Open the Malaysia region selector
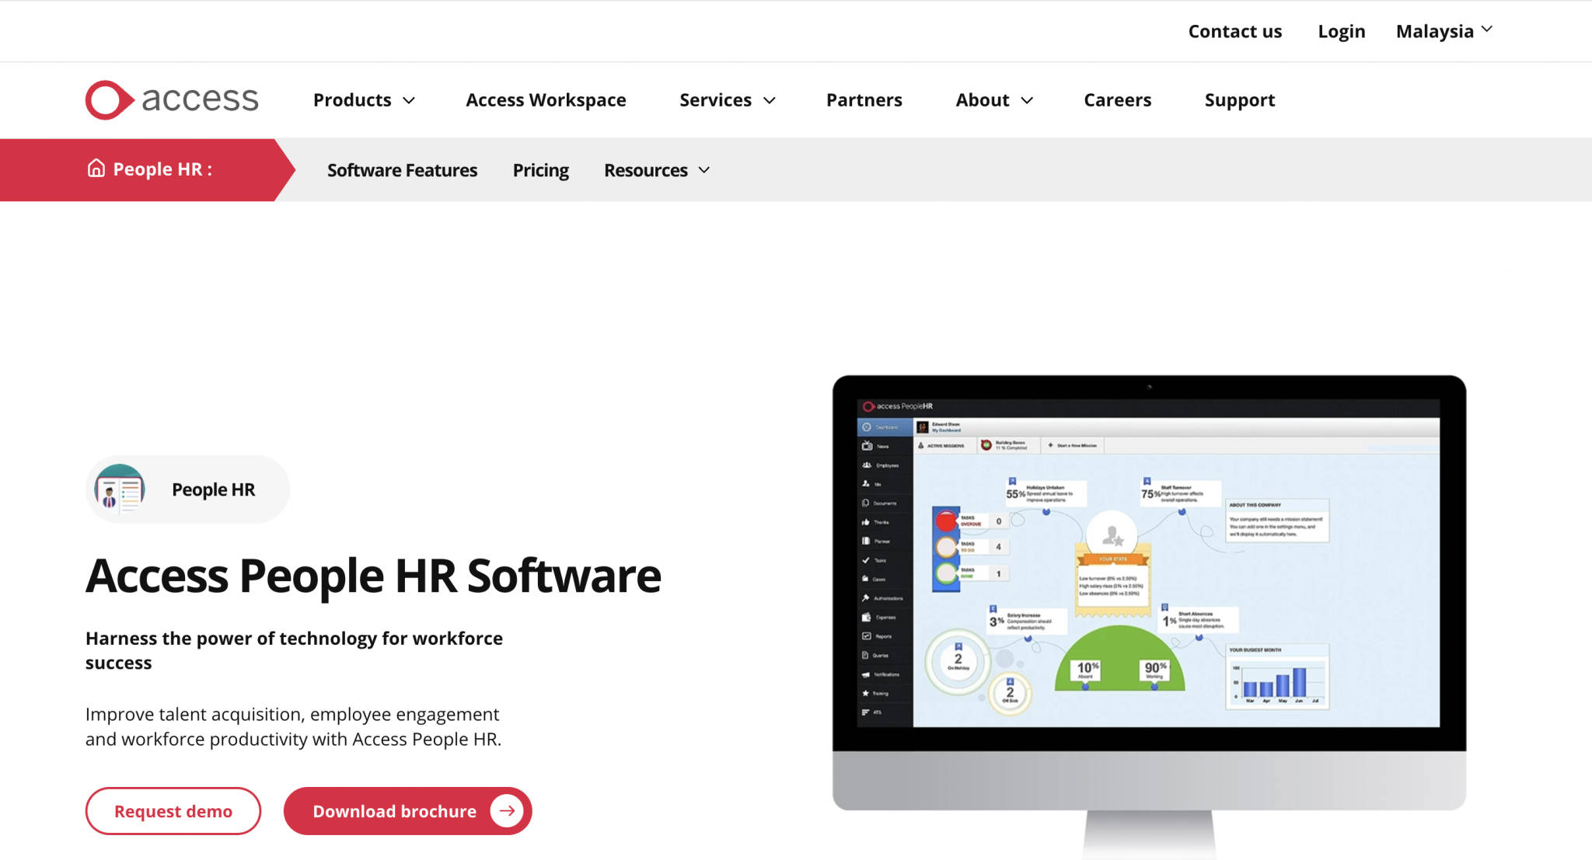The width and height of the screenshot is (1592, 860). coord(1444,31)
